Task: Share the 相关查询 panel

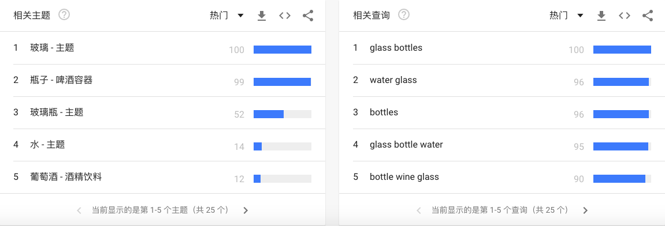Action: tap(648, 16)
